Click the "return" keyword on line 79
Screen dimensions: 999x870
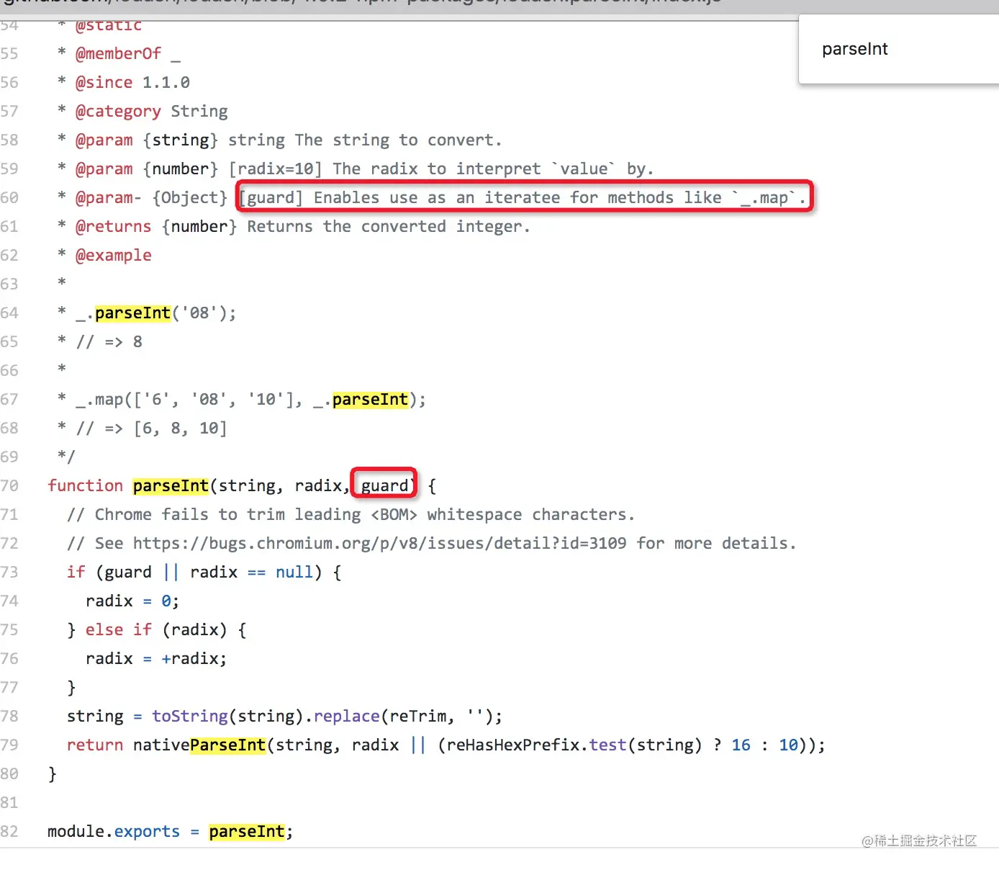pos(95,745)
